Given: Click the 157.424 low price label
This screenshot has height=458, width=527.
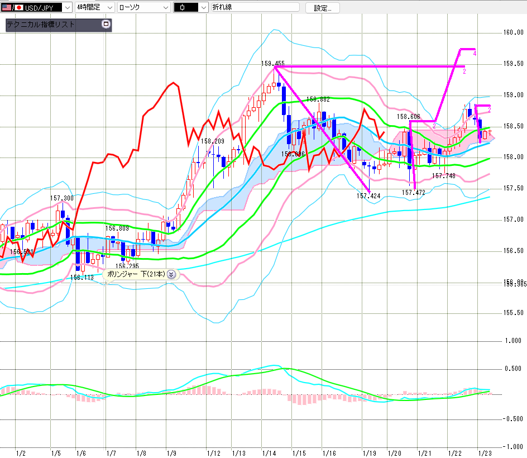Looking at the screenshot, I should tap(368, 195).
